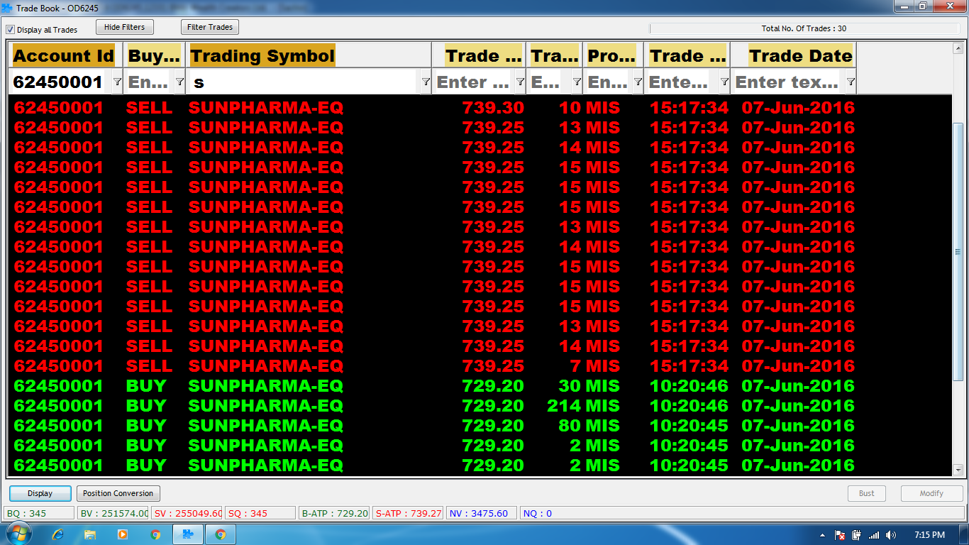Viewport: 969px width, 545px height.
Task: Open Action Center flag tray icon
Action: (x=840, y=535)
